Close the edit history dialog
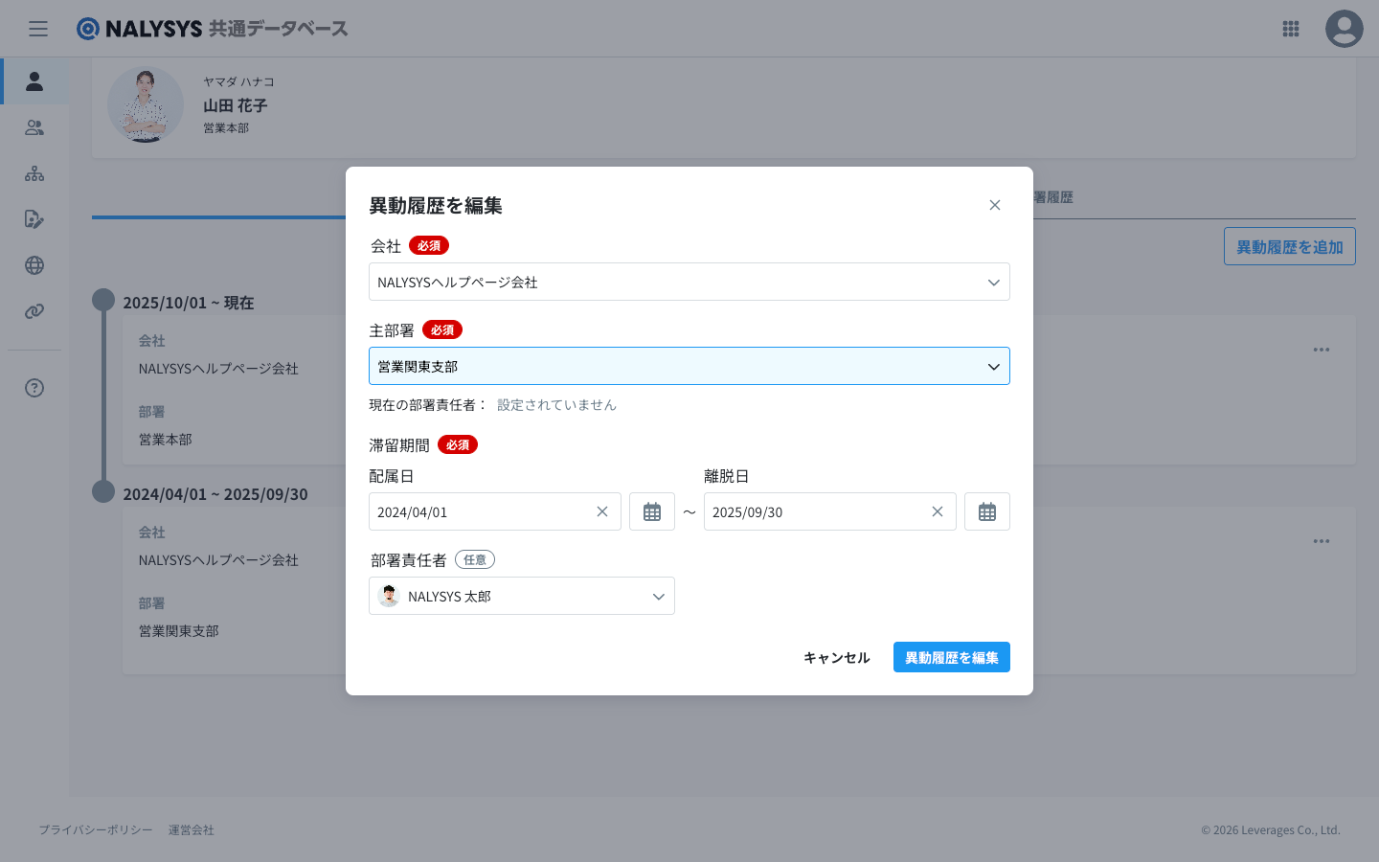 995,205
